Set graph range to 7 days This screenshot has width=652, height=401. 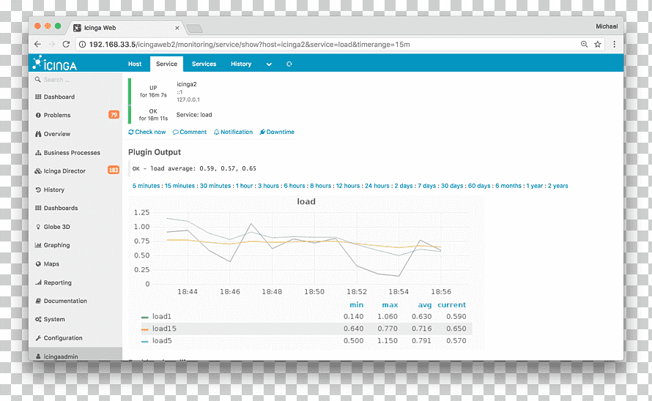point(427,186)
